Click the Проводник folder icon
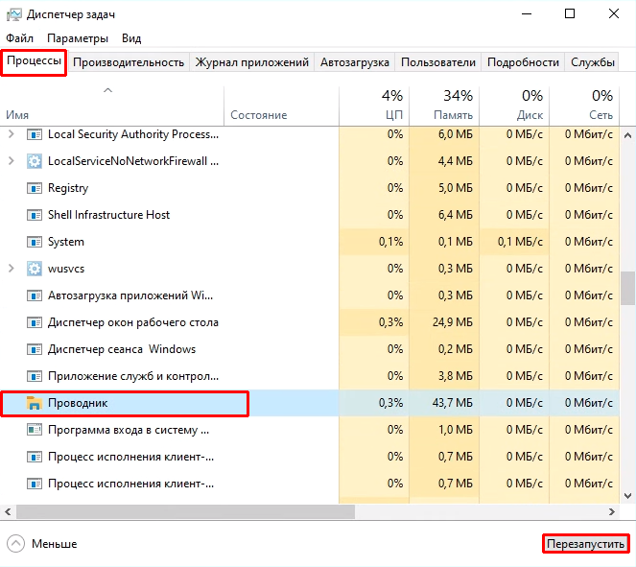 coord(35,403)
